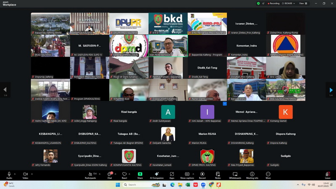Open the More options menu
The height and width of the screenshot is (189, 336).
268,175
